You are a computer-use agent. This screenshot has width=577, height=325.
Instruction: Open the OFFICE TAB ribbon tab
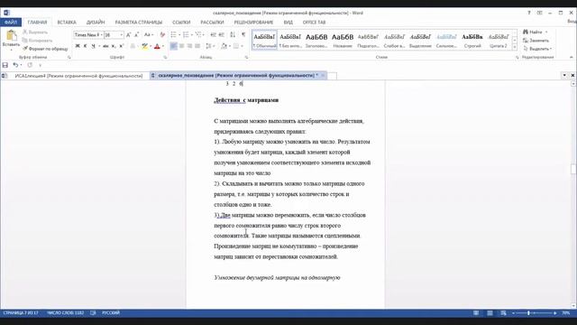pyautogui.click(x=314, y=22)
